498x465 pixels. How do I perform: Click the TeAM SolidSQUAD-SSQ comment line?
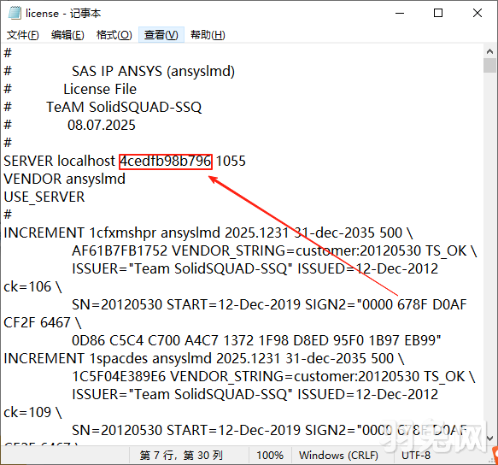124,108
